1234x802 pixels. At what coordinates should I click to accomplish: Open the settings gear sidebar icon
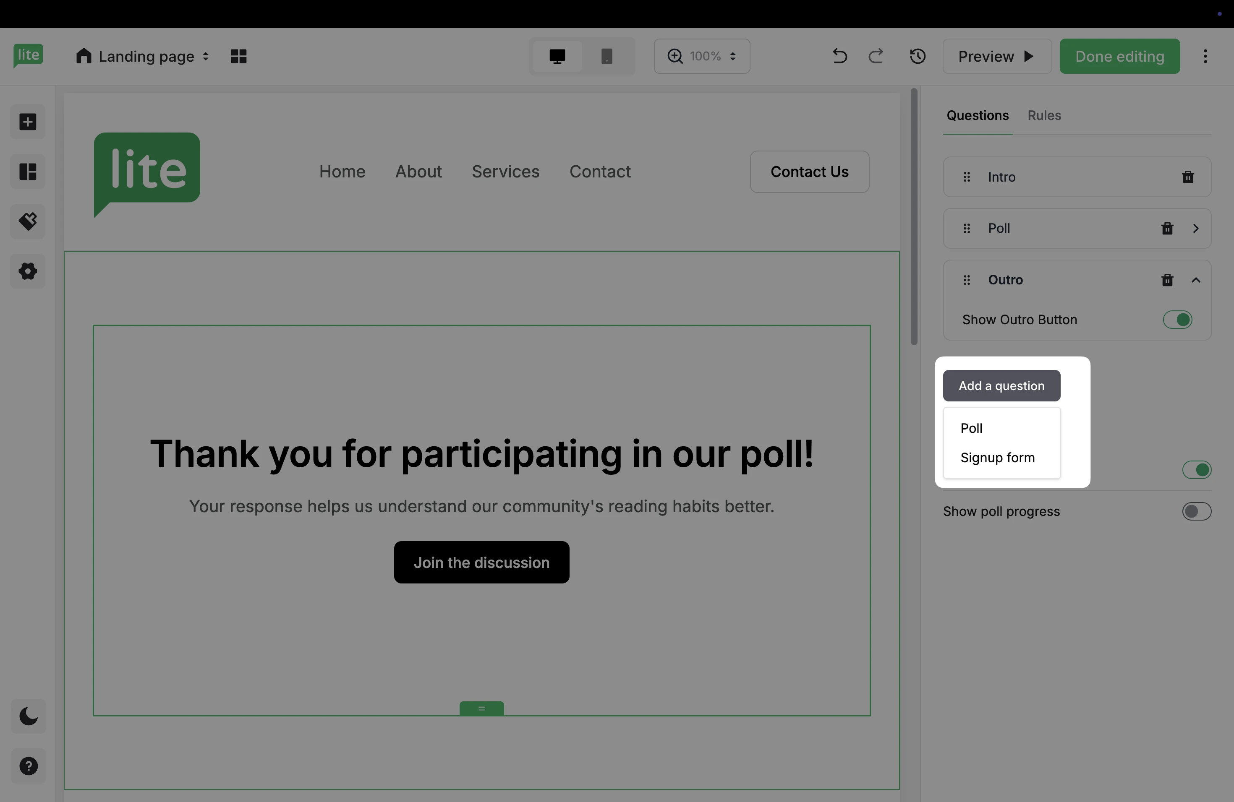coord(28,271)
